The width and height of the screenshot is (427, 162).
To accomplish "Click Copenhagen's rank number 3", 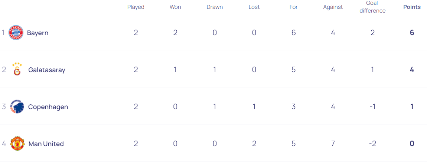I will 4,107.
